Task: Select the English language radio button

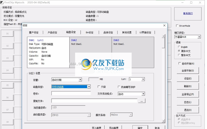Action: 179,47
